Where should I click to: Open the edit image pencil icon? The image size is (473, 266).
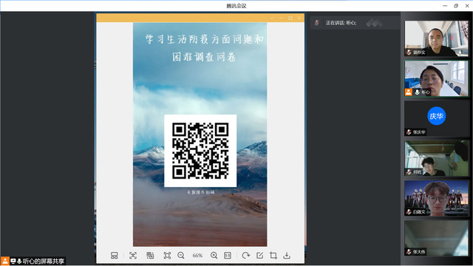point(259,256)
